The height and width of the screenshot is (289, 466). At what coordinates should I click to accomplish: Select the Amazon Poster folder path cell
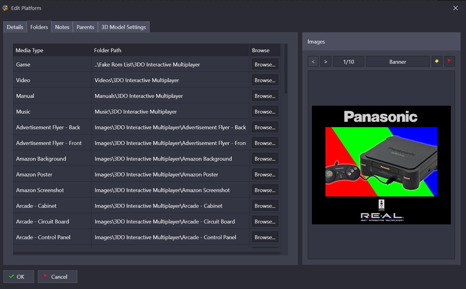pos(170,174)
